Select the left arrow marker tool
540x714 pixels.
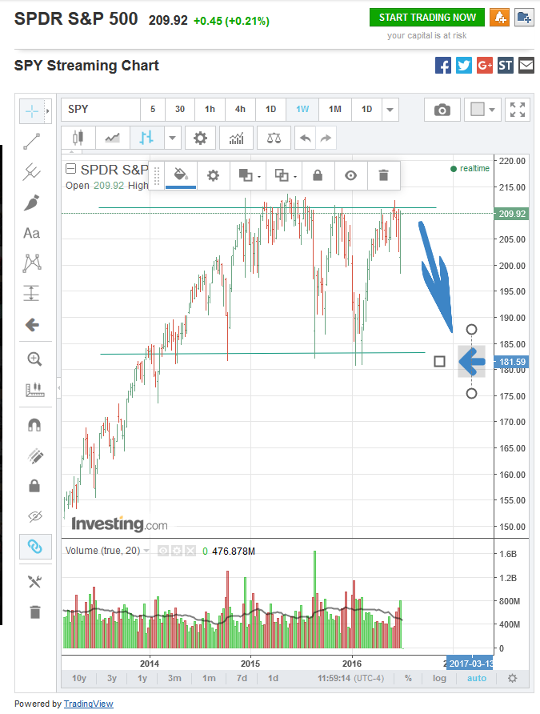[32, 325]
